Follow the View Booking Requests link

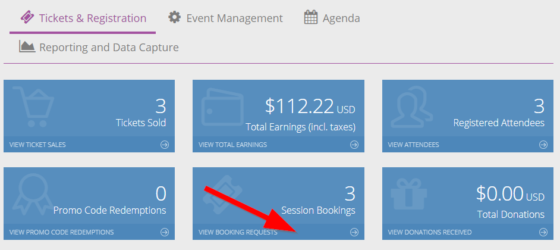coord(238,232)
